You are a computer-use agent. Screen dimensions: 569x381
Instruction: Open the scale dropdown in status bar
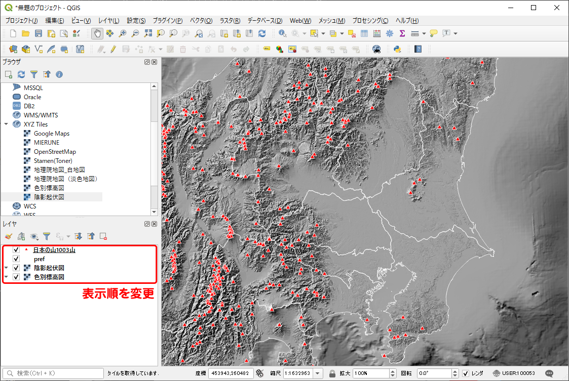click(318, 373)
